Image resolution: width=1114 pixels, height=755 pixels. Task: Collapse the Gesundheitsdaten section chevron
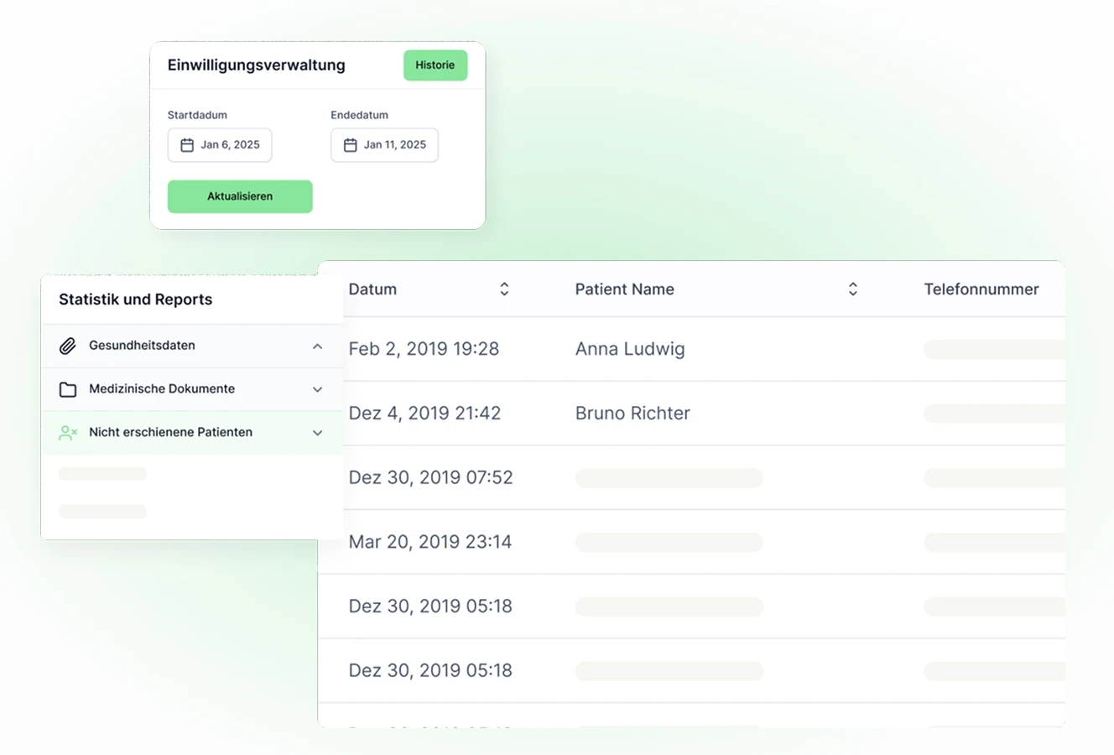pyautogui.click(x=317, y=346)
